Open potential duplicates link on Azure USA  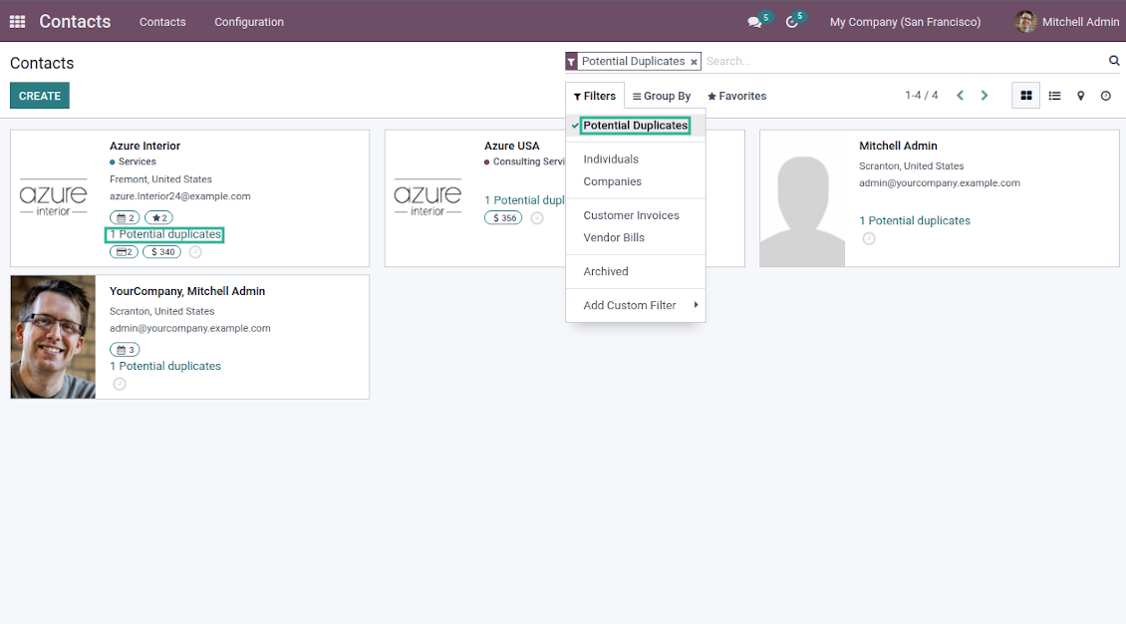pyautogui.click(x=524, y=200)
